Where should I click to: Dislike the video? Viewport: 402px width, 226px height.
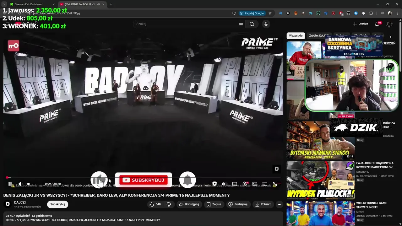(169, 204)
